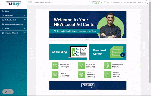Click the Download Center arrow-down icon
Viewport: 151px width, 96px height.
[123, 55]
